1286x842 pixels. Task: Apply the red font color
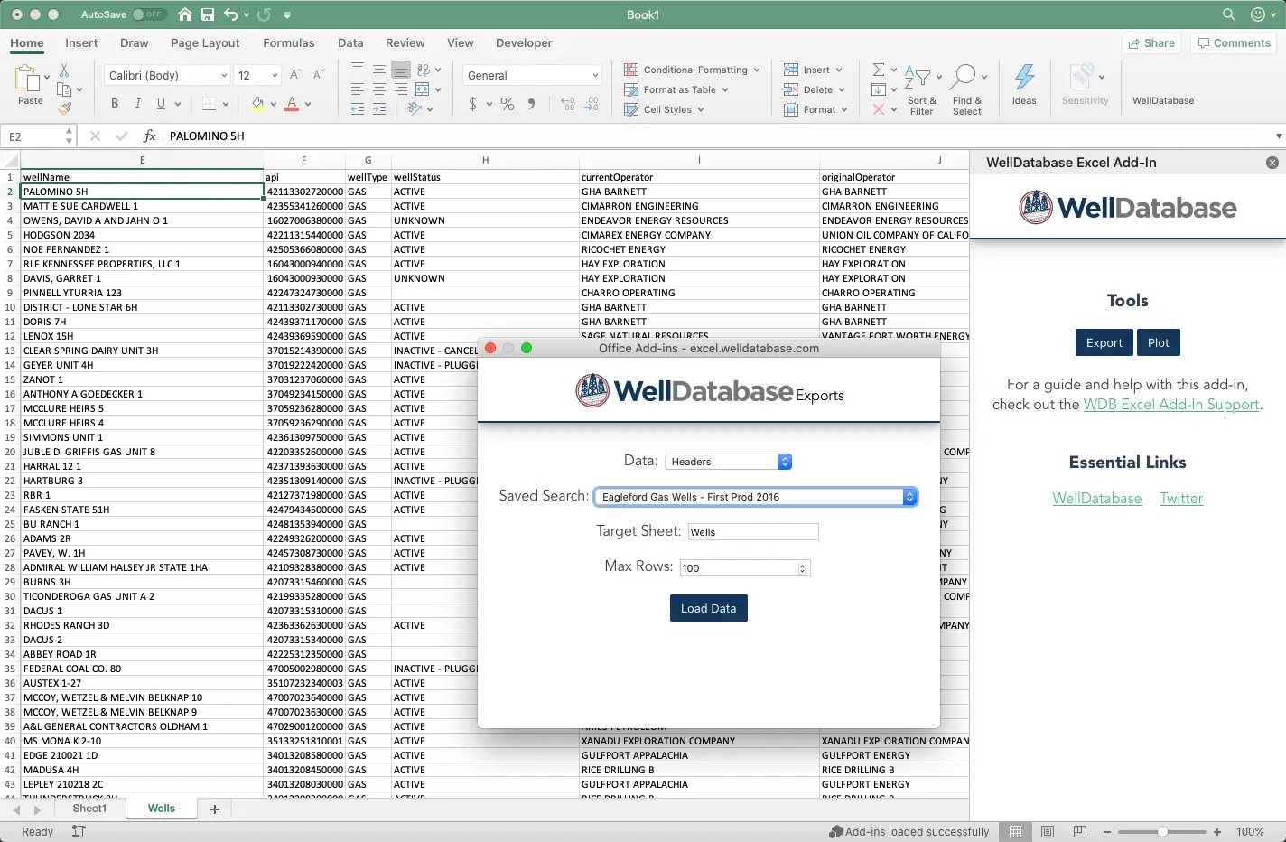[292, 104]
